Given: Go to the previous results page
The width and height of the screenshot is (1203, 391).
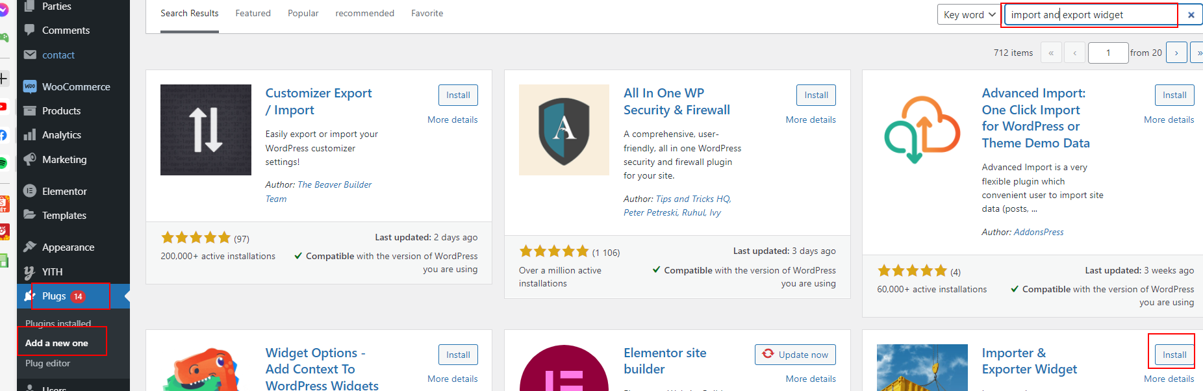Looking at the screenshot, I should coord(1075,53).
